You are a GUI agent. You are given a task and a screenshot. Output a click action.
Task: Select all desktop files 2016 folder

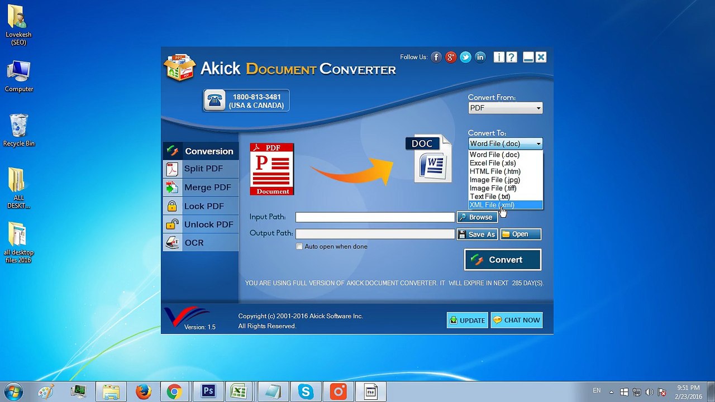coord(18,243)
